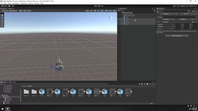Click the scene orientation gizmo cube
The width and height of the screenshot is (198, 111).
[111, 18]
